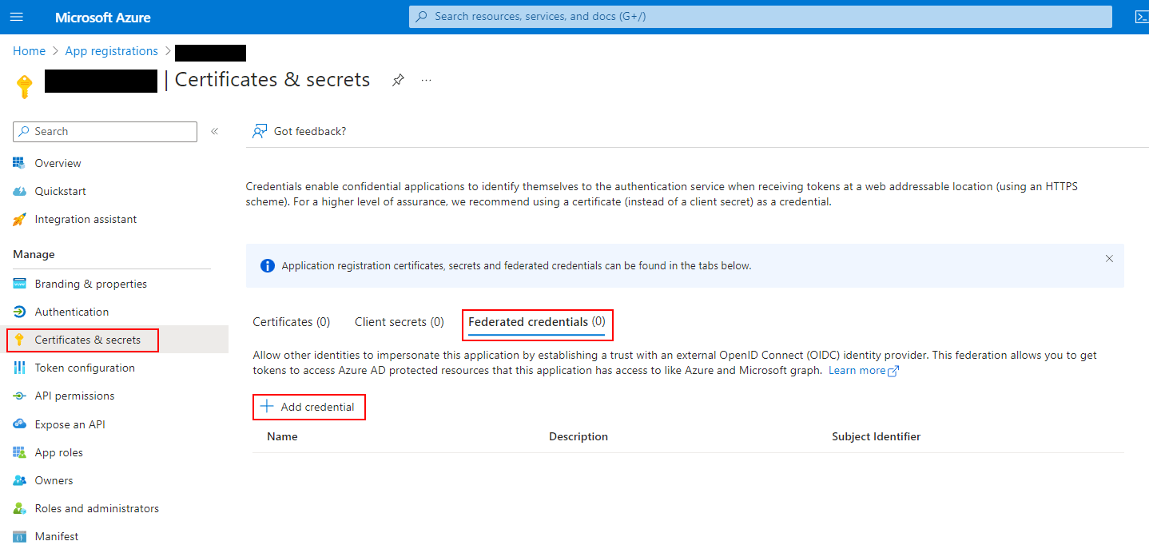Click the Roles and administrators icon
This screenshot has width=1149, height=553.
tap(19, 508)
